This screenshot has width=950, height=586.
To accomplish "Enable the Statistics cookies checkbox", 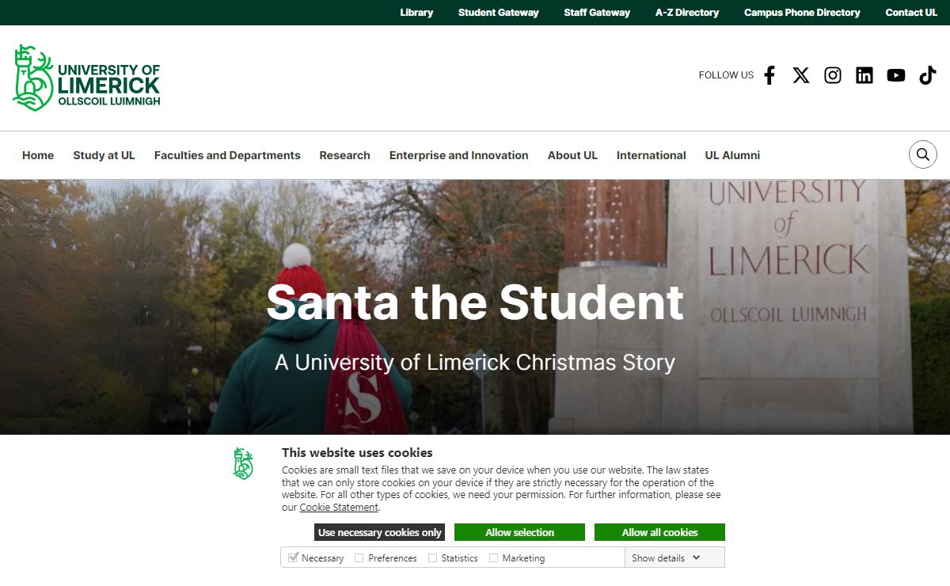I will click(x=432, y=557).
